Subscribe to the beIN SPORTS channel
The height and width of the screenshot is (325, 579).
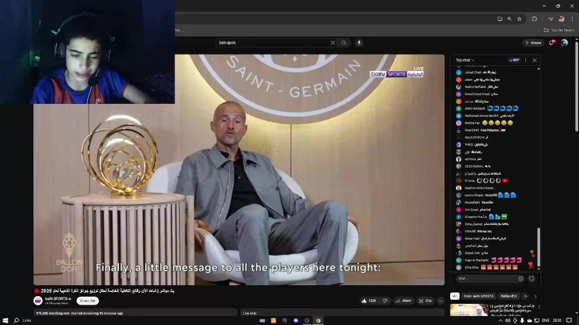coord(88,301)
